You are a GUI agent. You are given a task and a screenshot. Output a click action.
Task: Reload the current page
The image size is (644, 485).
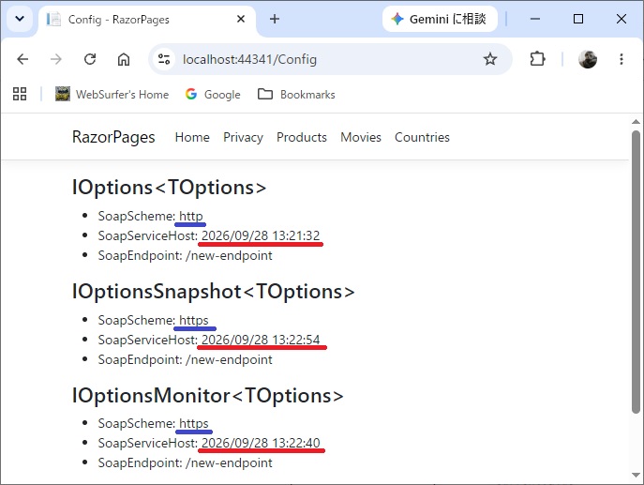coord(90,59)
